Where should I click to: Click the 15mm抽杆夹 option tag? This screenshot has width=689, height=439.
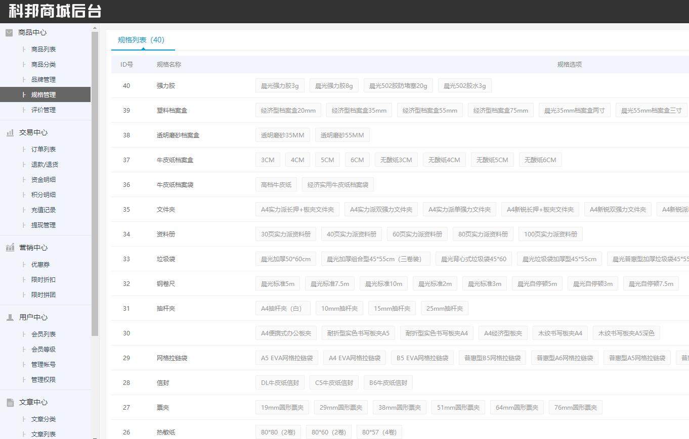[x=392, y=309]
